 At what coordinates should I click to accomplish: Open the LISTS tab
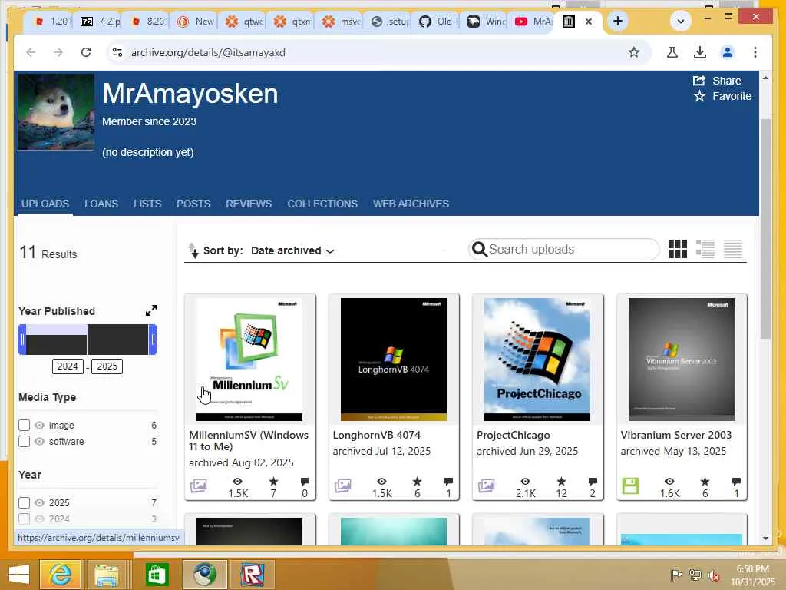pos(147,204)
